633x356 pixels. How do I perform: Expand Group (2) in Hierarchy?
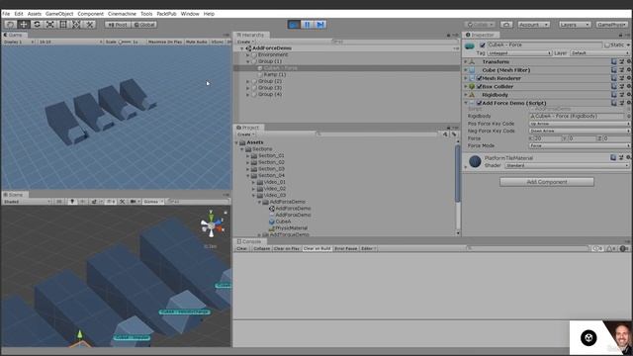[x=248, y=81]
